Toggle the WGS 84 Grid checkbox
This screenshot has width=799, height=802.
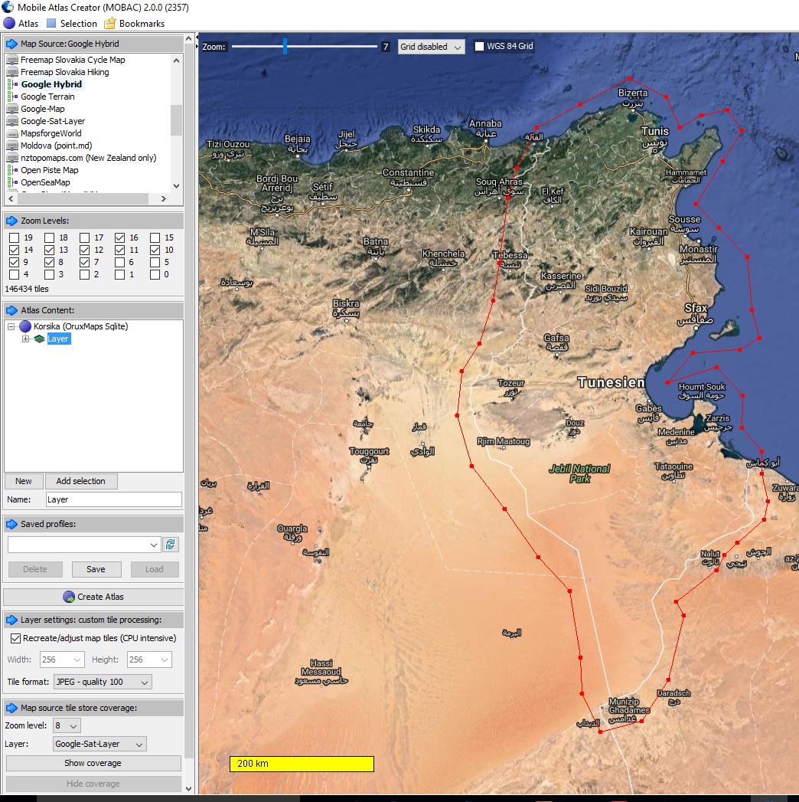479,47
